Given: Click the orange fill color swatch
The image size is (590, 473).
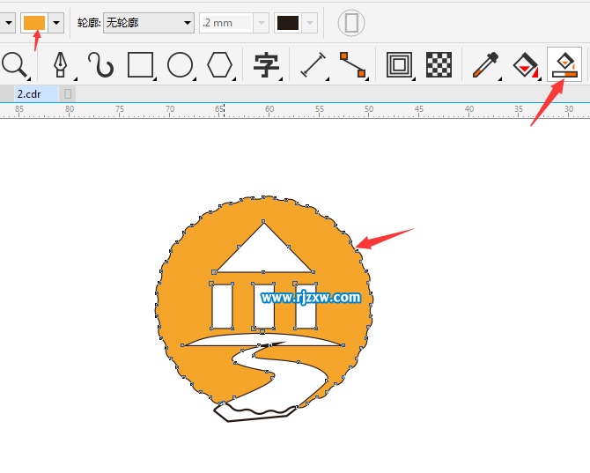Looking at the screenshot, I should coord(34,23).
